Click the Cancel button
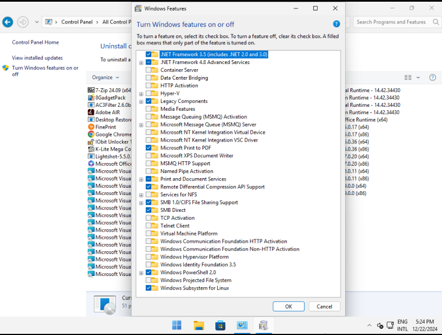The height and width of the screenshot is (335, 442). [324, 306]
